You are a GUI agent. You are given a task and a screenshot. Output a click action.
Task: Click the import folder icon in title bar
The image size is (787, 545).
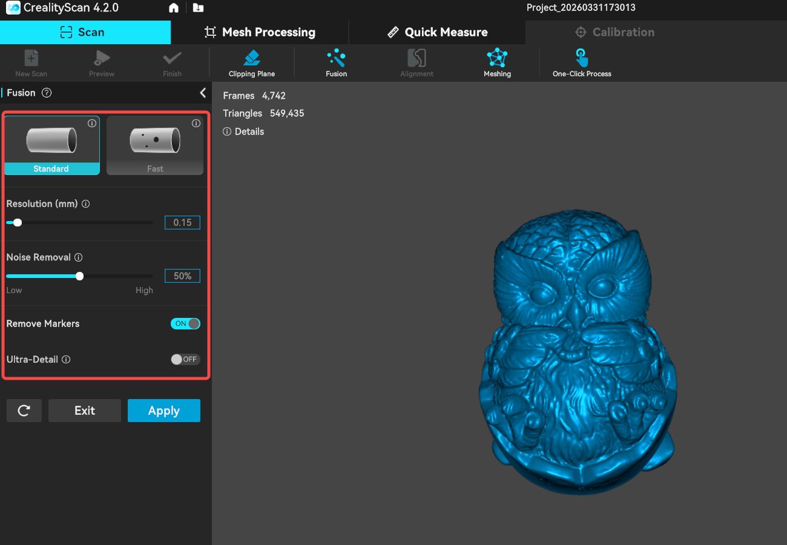point(198,8)
